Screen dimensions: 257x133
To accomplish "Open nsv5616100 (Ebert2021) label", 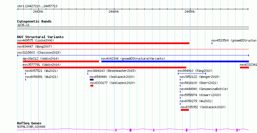I will [x=199, y=83].
